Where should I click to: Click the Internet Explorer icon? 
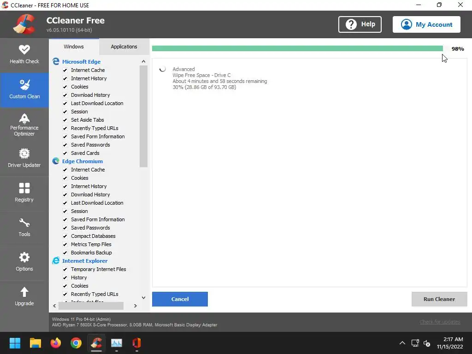56,261
